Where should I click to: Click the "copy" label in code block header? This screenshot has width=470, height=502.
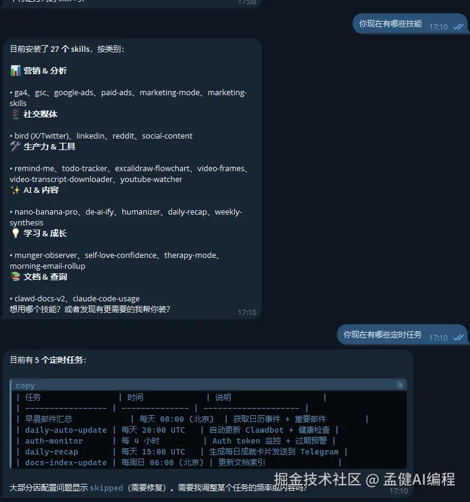pyautogui.click(x=25, y=385)
